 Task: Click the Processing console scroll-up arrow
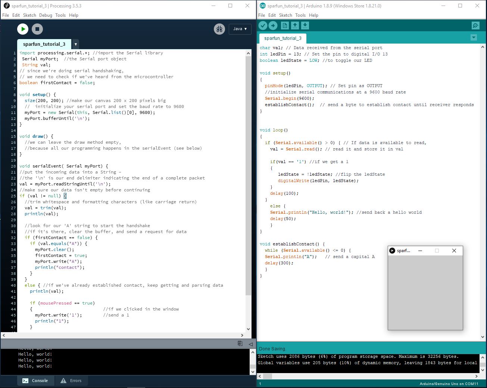pos(253,352)
